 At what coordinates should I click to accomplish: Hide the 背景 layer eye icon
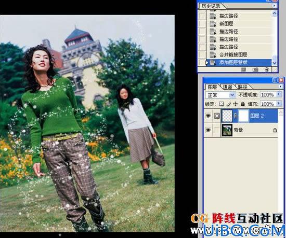208,130
